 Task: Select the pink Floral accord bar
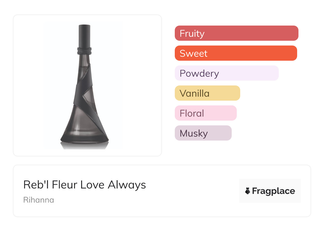tap(205, 113)
